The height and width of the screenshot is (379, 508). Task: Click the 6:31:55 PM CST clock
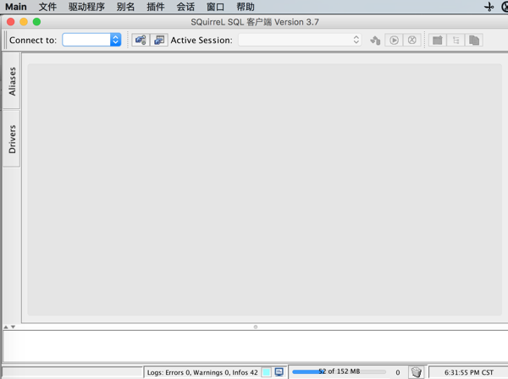click(468, 372)
